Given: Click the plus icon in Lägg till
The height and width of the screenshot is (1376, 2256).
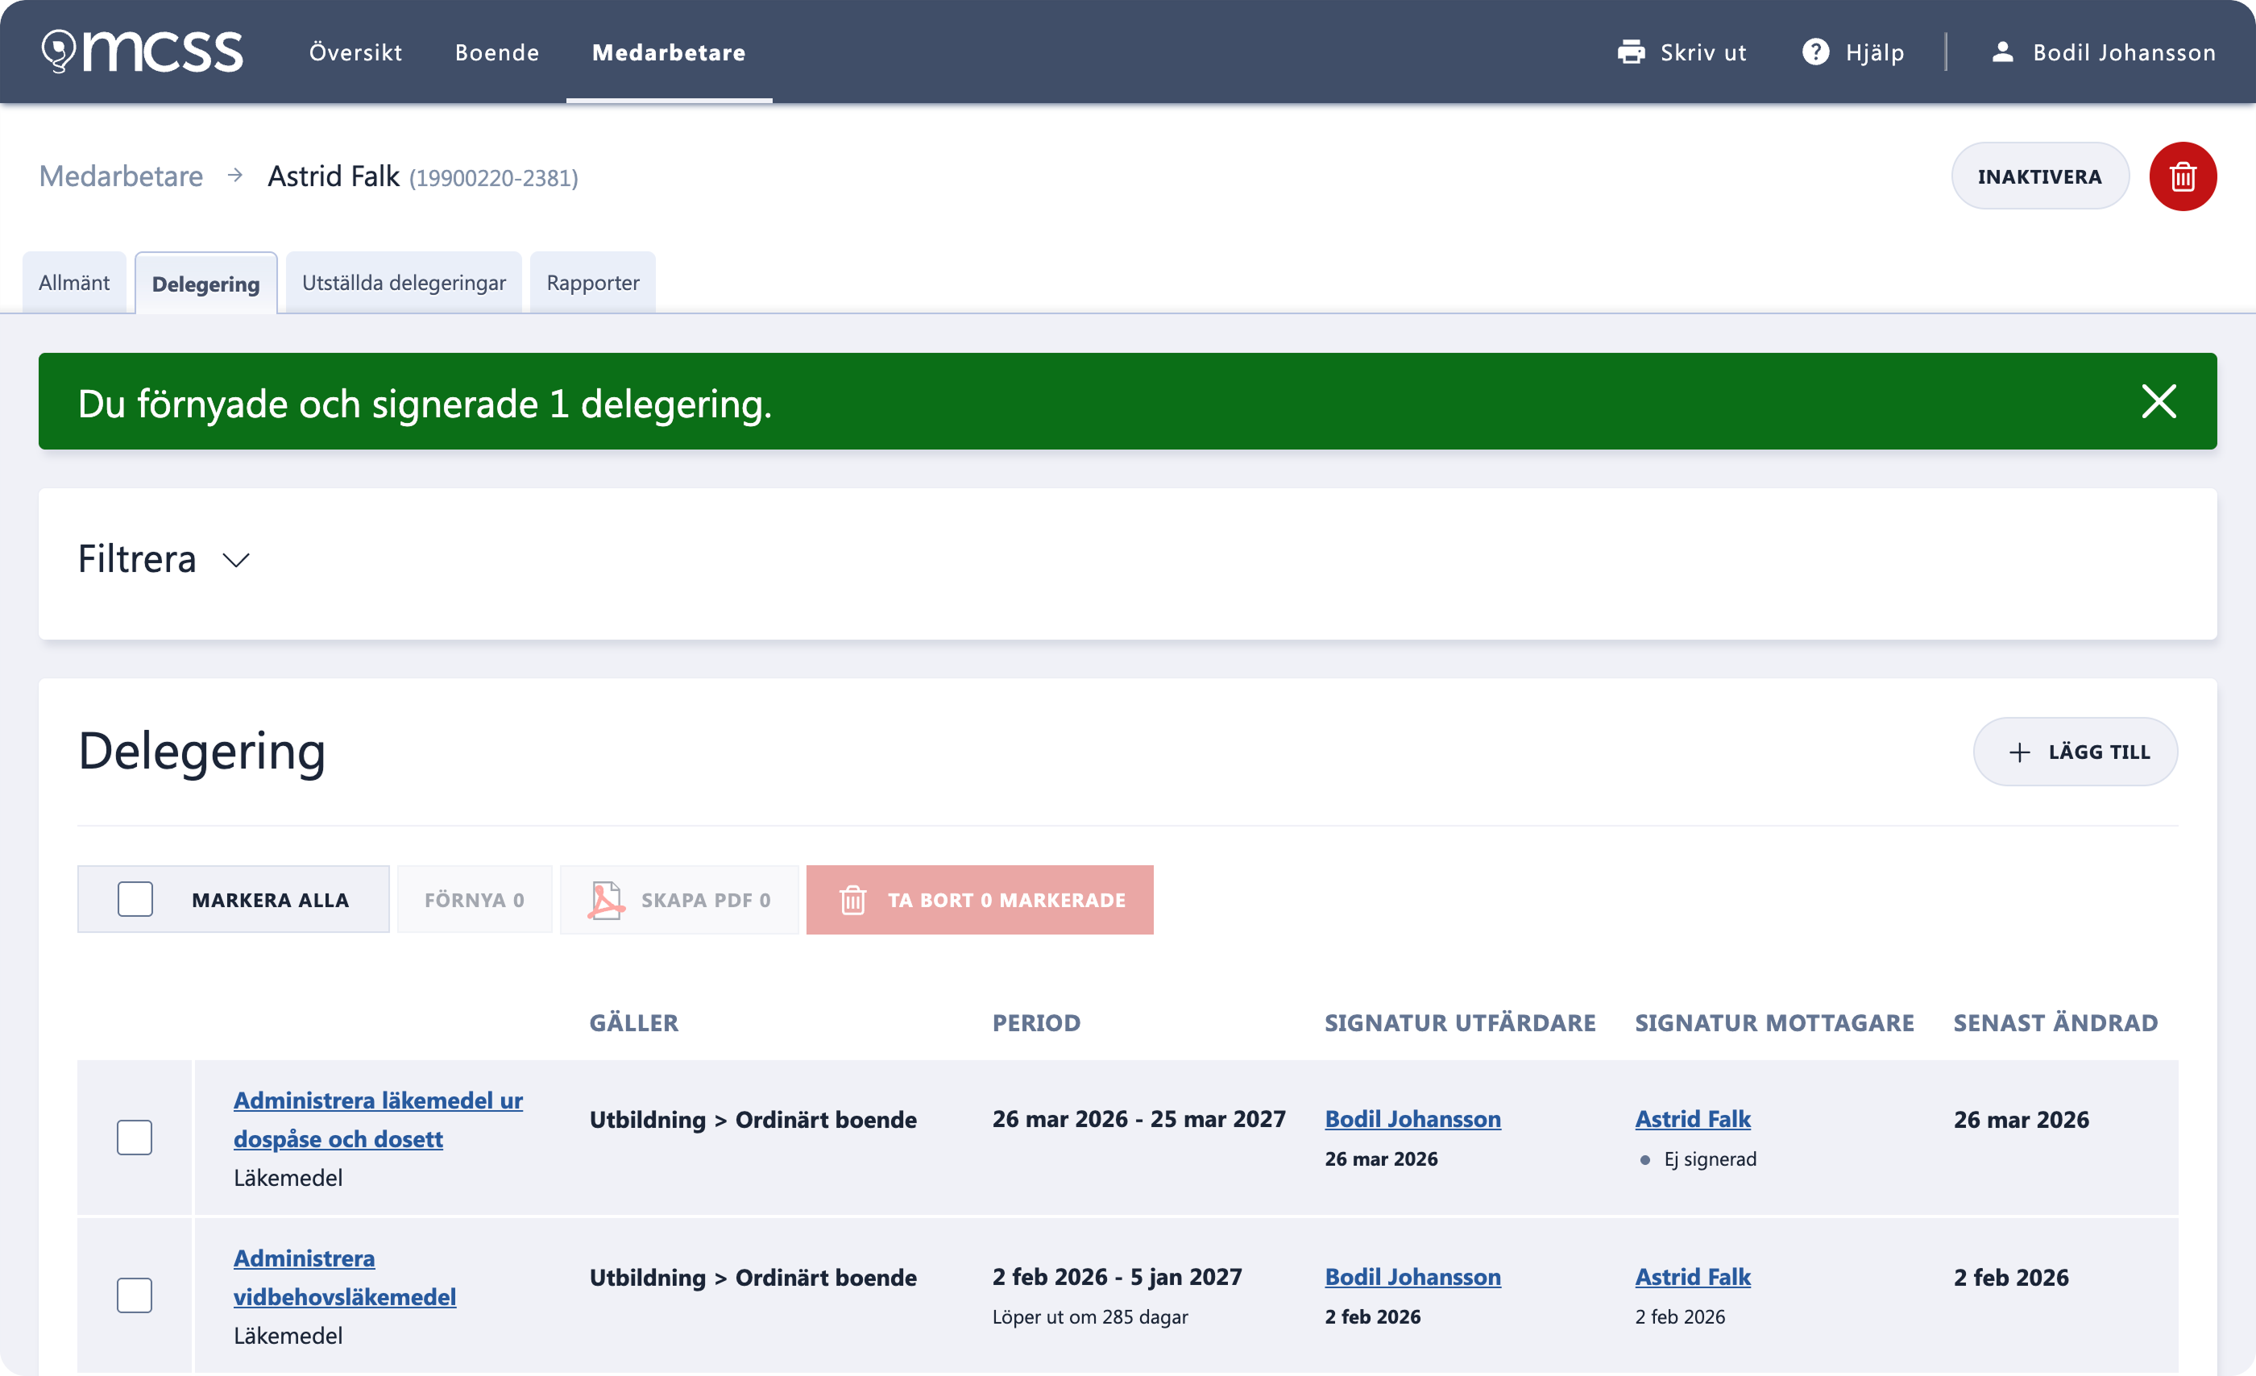Looking at the screenshot, I should 2019,752.
